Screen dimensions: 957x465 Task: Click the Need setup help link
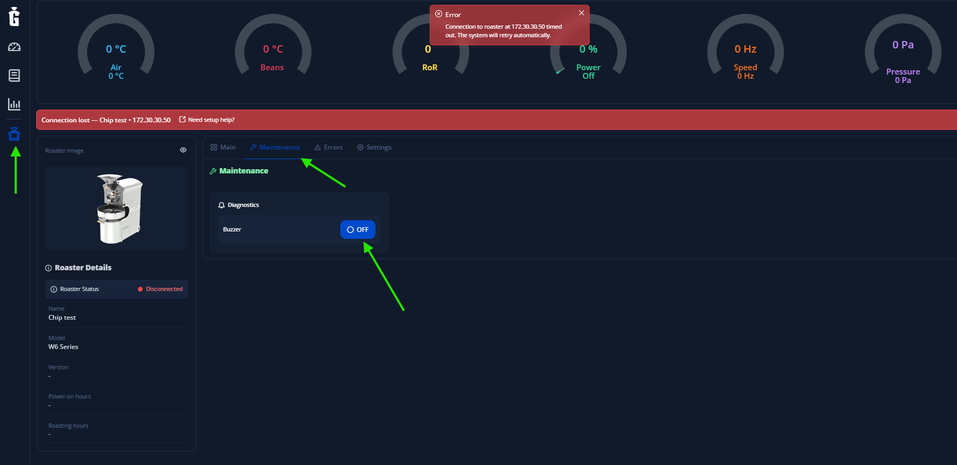[207, 120]
